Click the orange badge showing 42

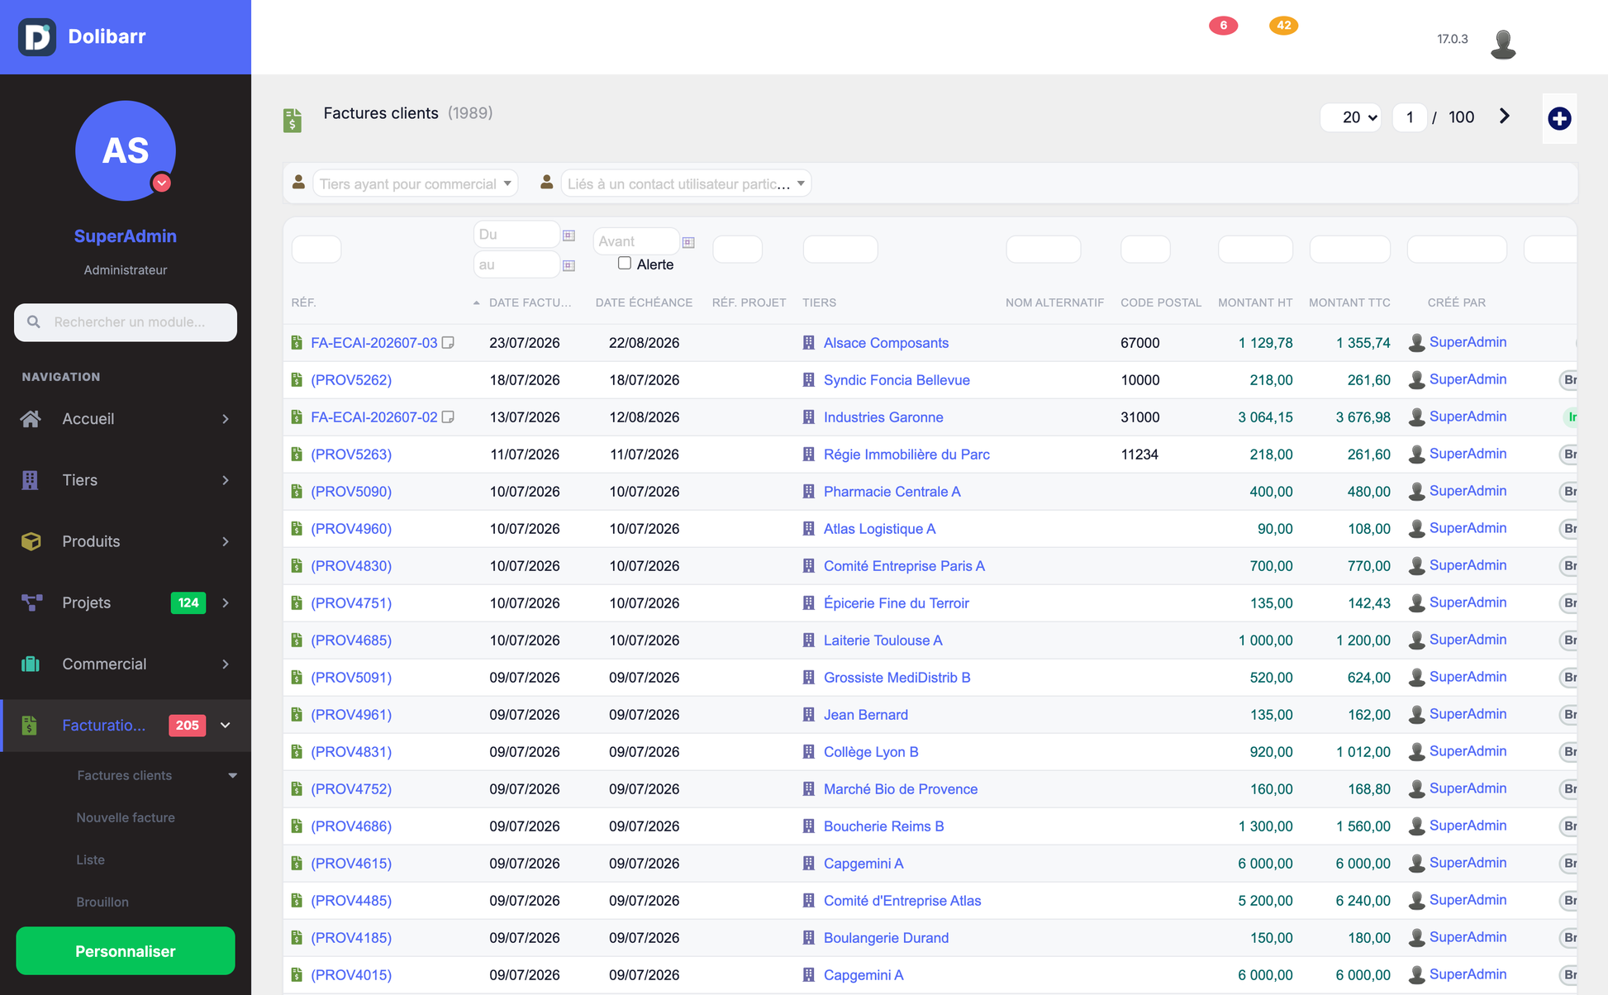[x=1283, y=26]
